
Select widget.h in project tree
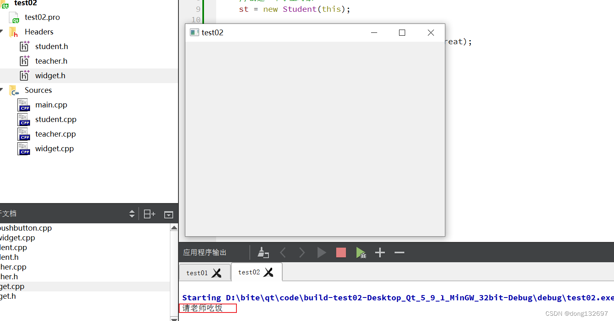point(89,75)
